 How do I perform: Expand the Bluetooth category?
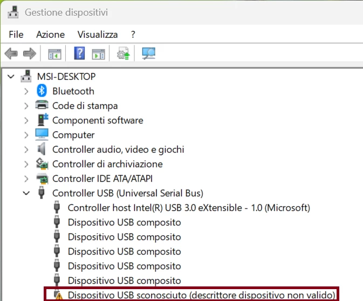click(26, 91)
